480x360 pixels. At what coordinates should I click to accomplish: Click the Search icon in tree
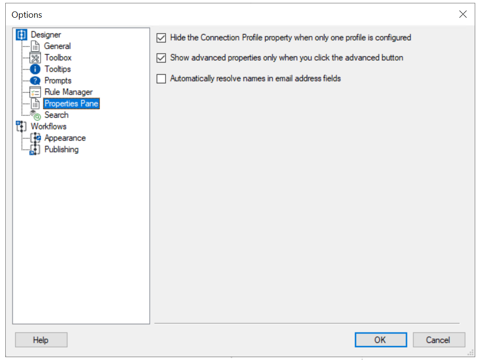pos(36,115)
